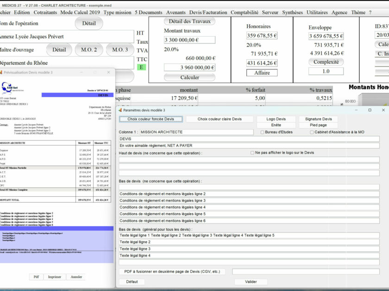Image resolution: width=389 pixels, height=291 pixels.
Task: Tick Ne pas afficher le logo checkbox
Action: (x=252, y=153)
